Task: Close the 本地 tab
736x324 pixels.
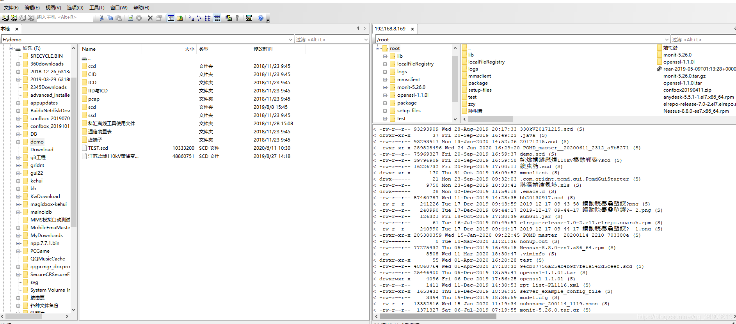Action: pyautogui.click(x=17, y=29)
